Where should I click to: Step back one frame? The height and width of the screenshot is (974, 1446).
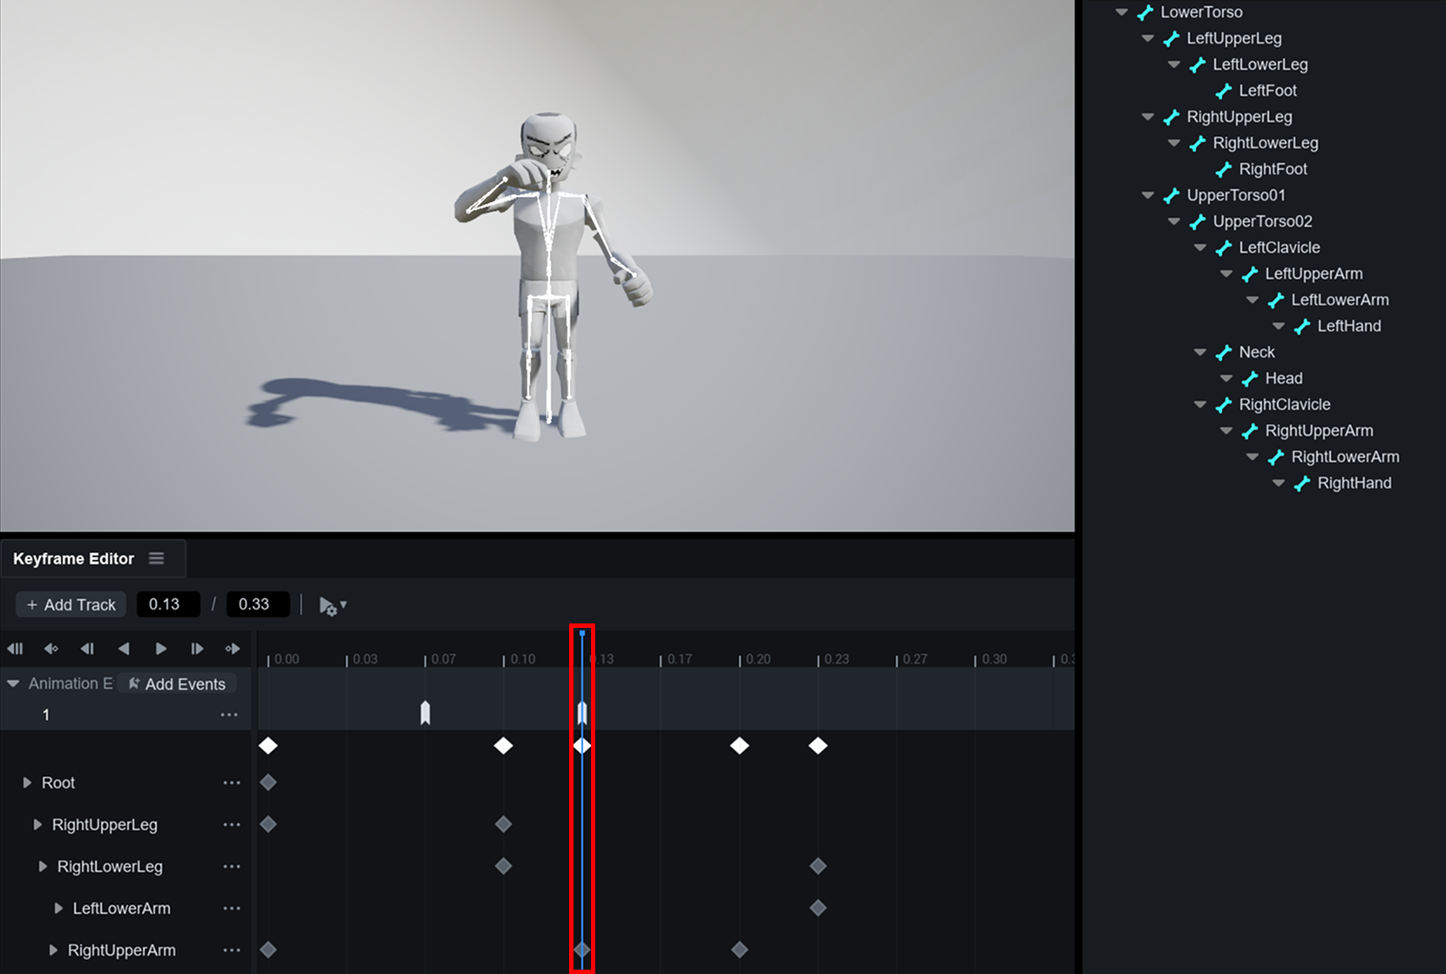[87, 649]
